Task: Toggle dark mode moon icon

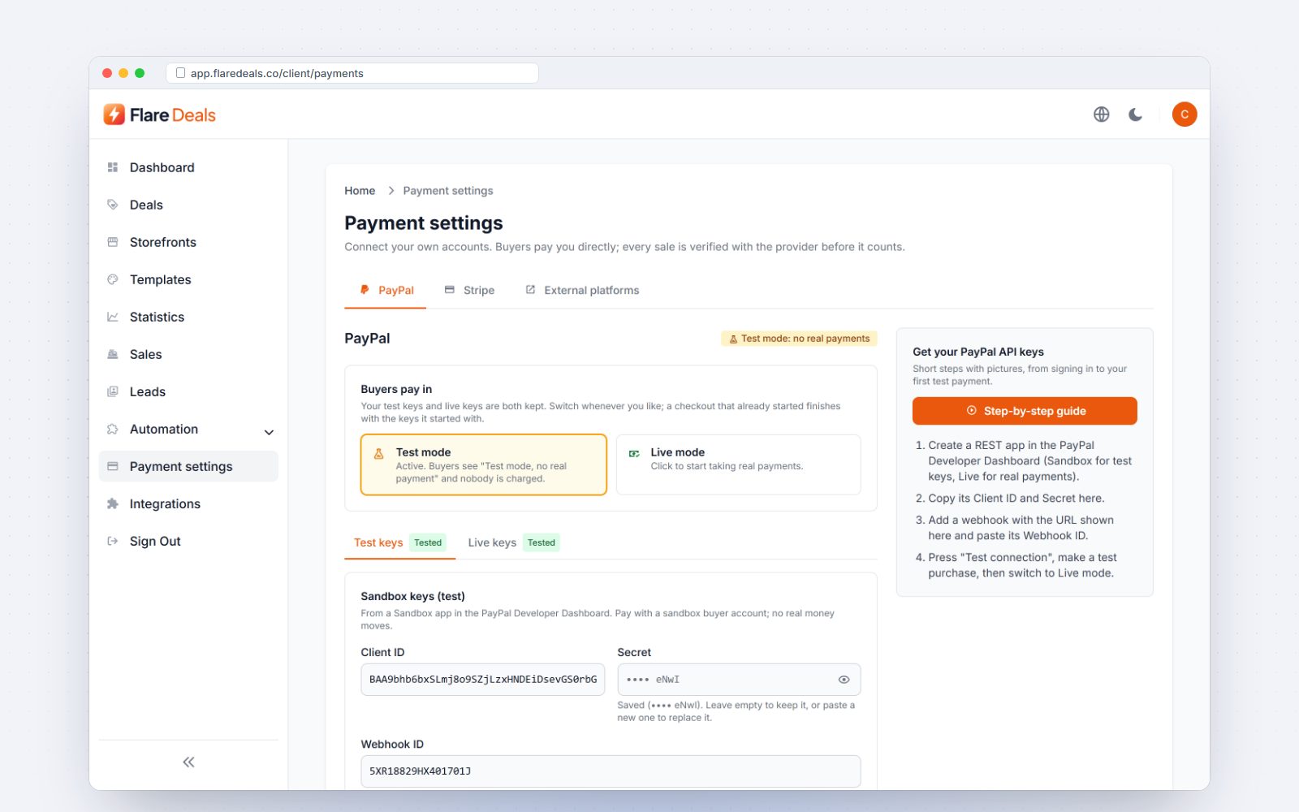Action: coord(1136,114)
